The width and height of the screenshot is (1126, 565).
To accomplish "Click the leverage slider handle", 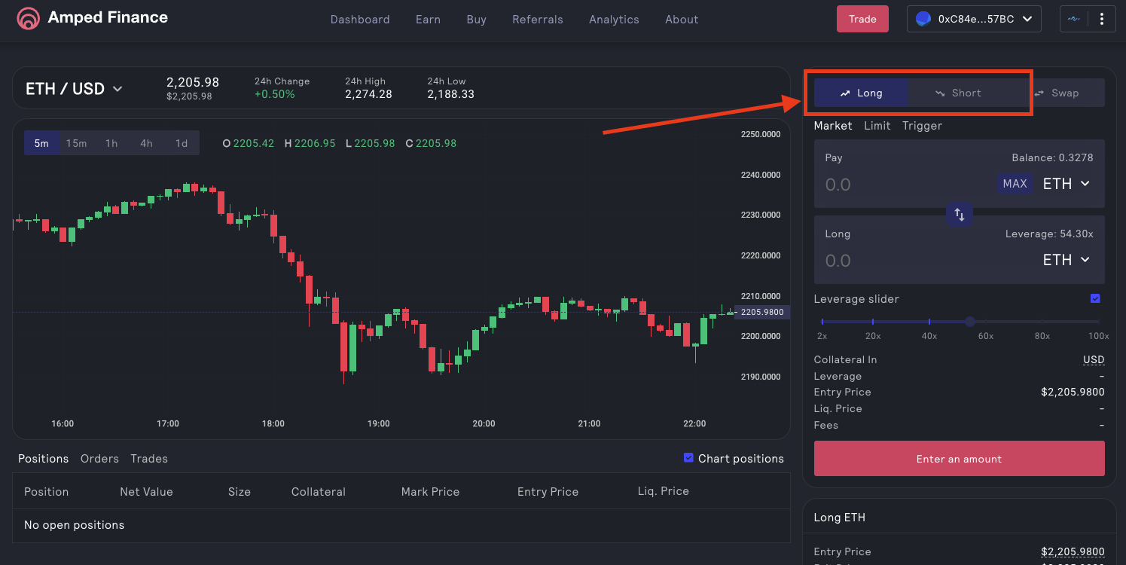I will tap(970, 322).
